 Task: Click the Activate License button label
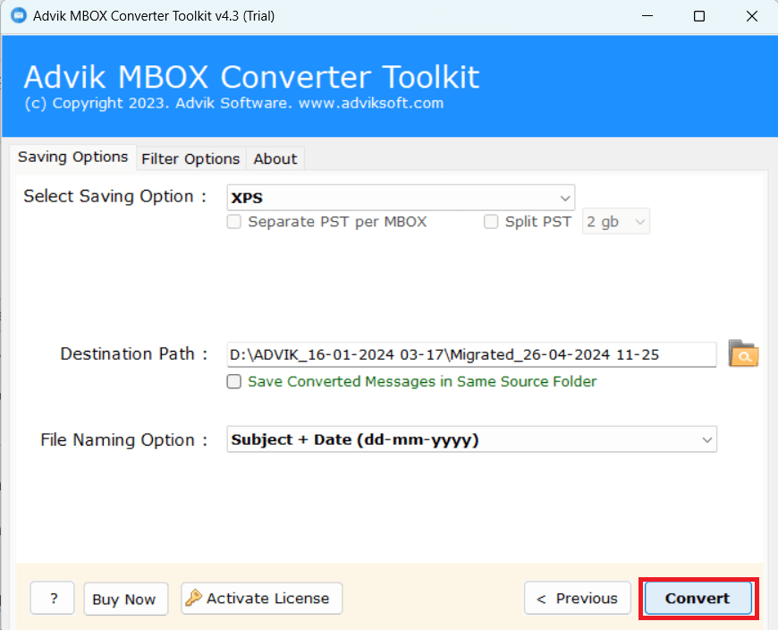[268, 598]
